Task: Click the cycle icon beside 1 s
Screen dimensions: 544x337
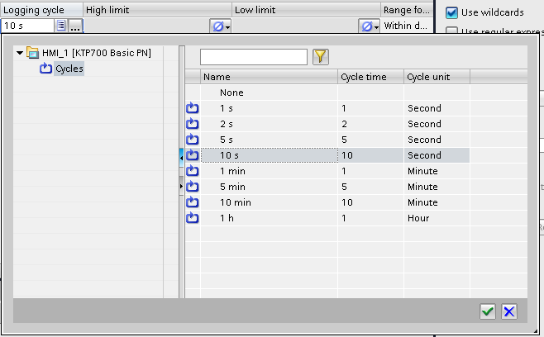Action: (193, 108)
